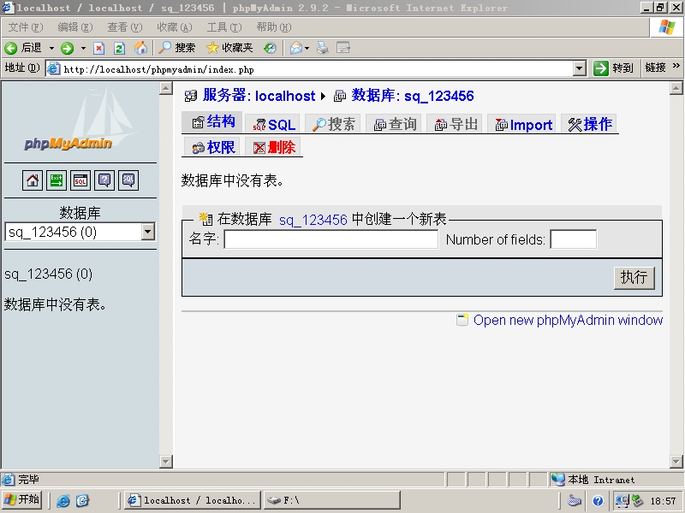Click the second quick launch icon in taskbar

click(x=82, y=501)
